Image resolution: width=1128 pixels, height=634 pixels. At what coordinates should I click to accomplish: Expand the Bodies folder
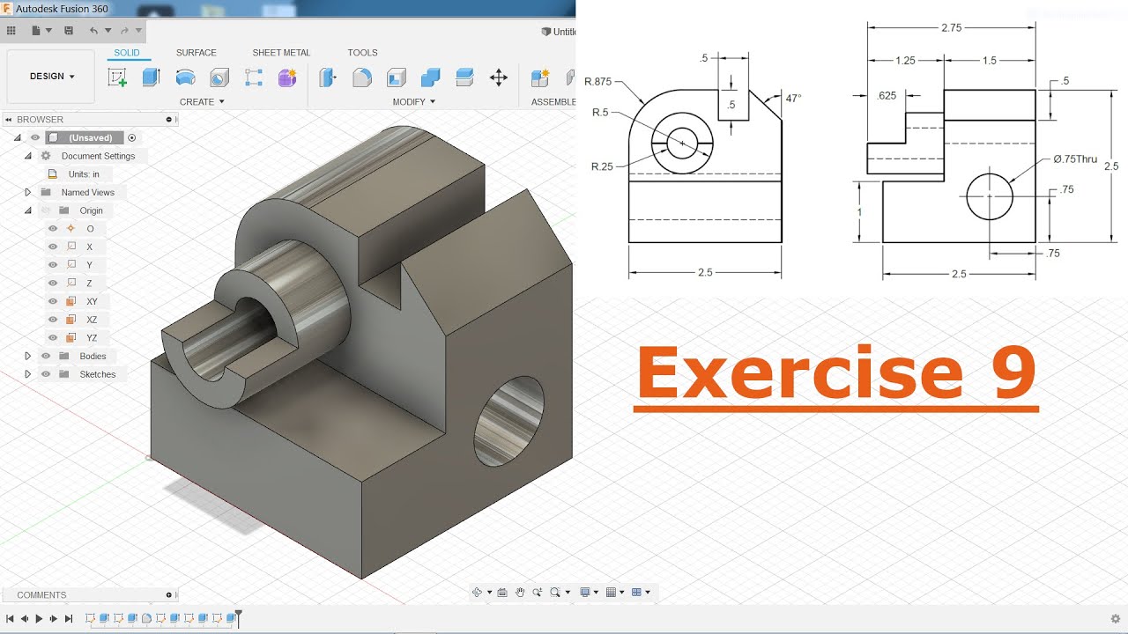(x=27, y=356)
